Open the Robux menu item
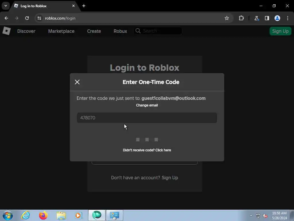 pyautogui.click(x=120, y=31)
